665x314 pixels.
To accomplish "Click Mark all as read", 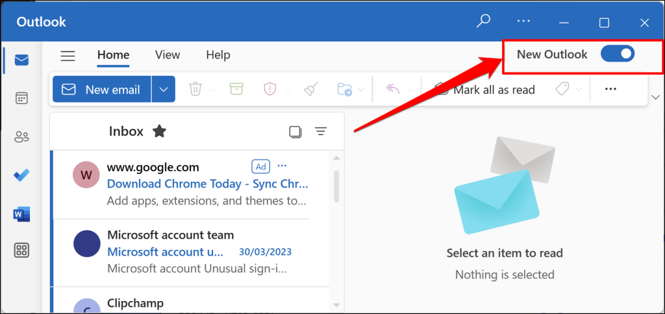I will [486, 90].
